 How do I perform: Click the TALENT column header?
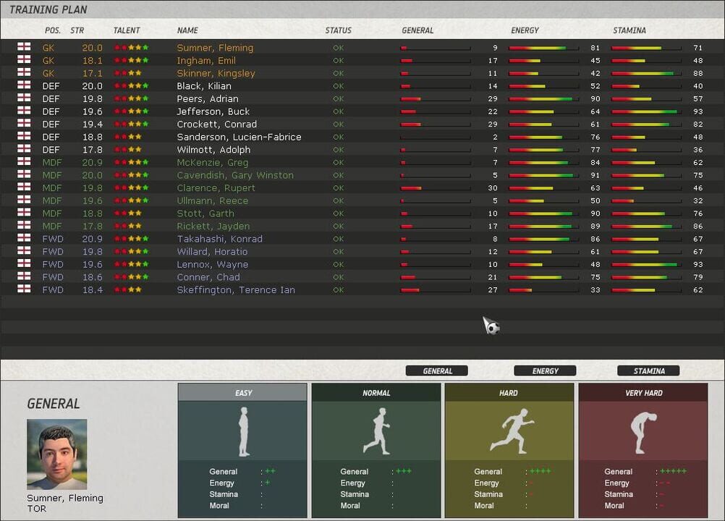tap(126, 30)
